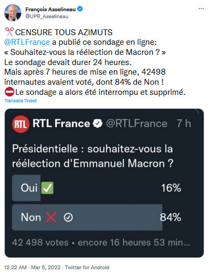Click the 84% result of the Non bar
This screenshot has height=274, width=208.
(170, 217)
